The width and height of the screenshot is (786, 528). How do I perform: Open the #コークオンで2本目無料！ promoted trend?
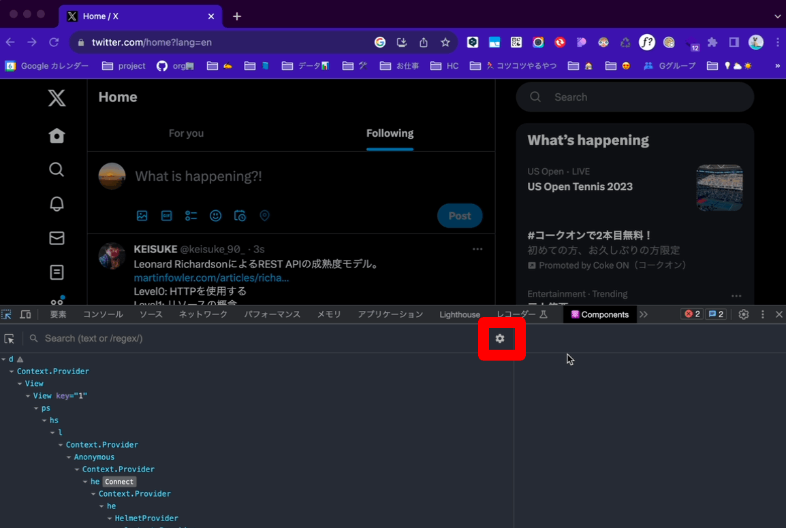590,235
